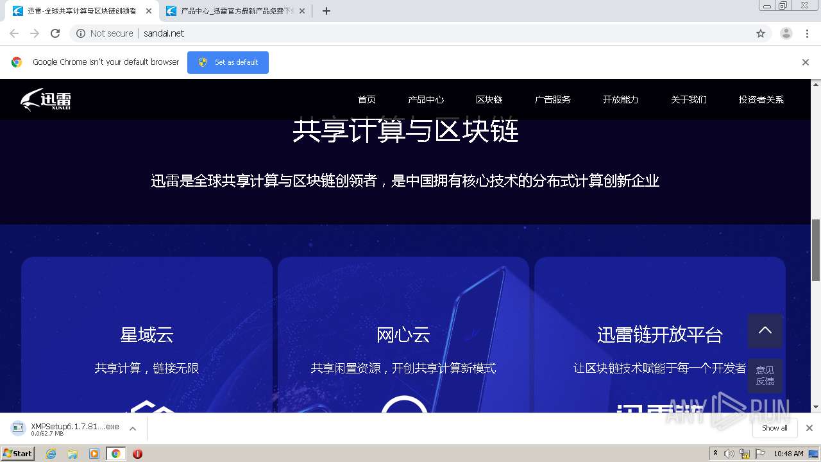This screenshot has width=821, height=462.
Task: Reload the page with the refresh icon
Action: (x=55, y=33)
